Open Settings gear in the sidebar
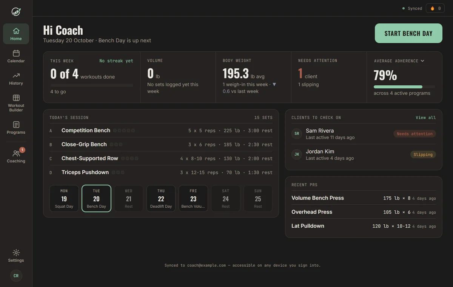This screenshot has width=453, height=287. [x=16, y=256]
